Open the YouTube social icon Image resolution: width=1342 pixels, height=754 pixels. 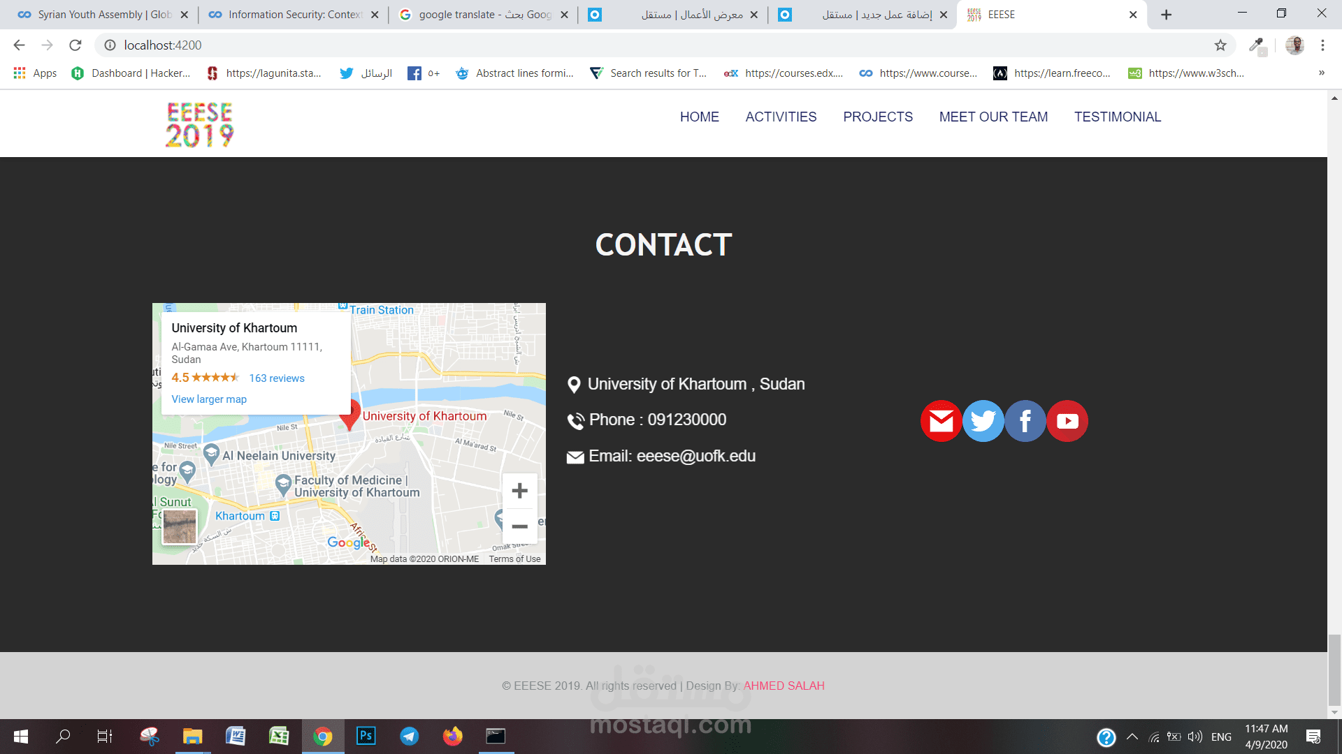[1067, 421]
